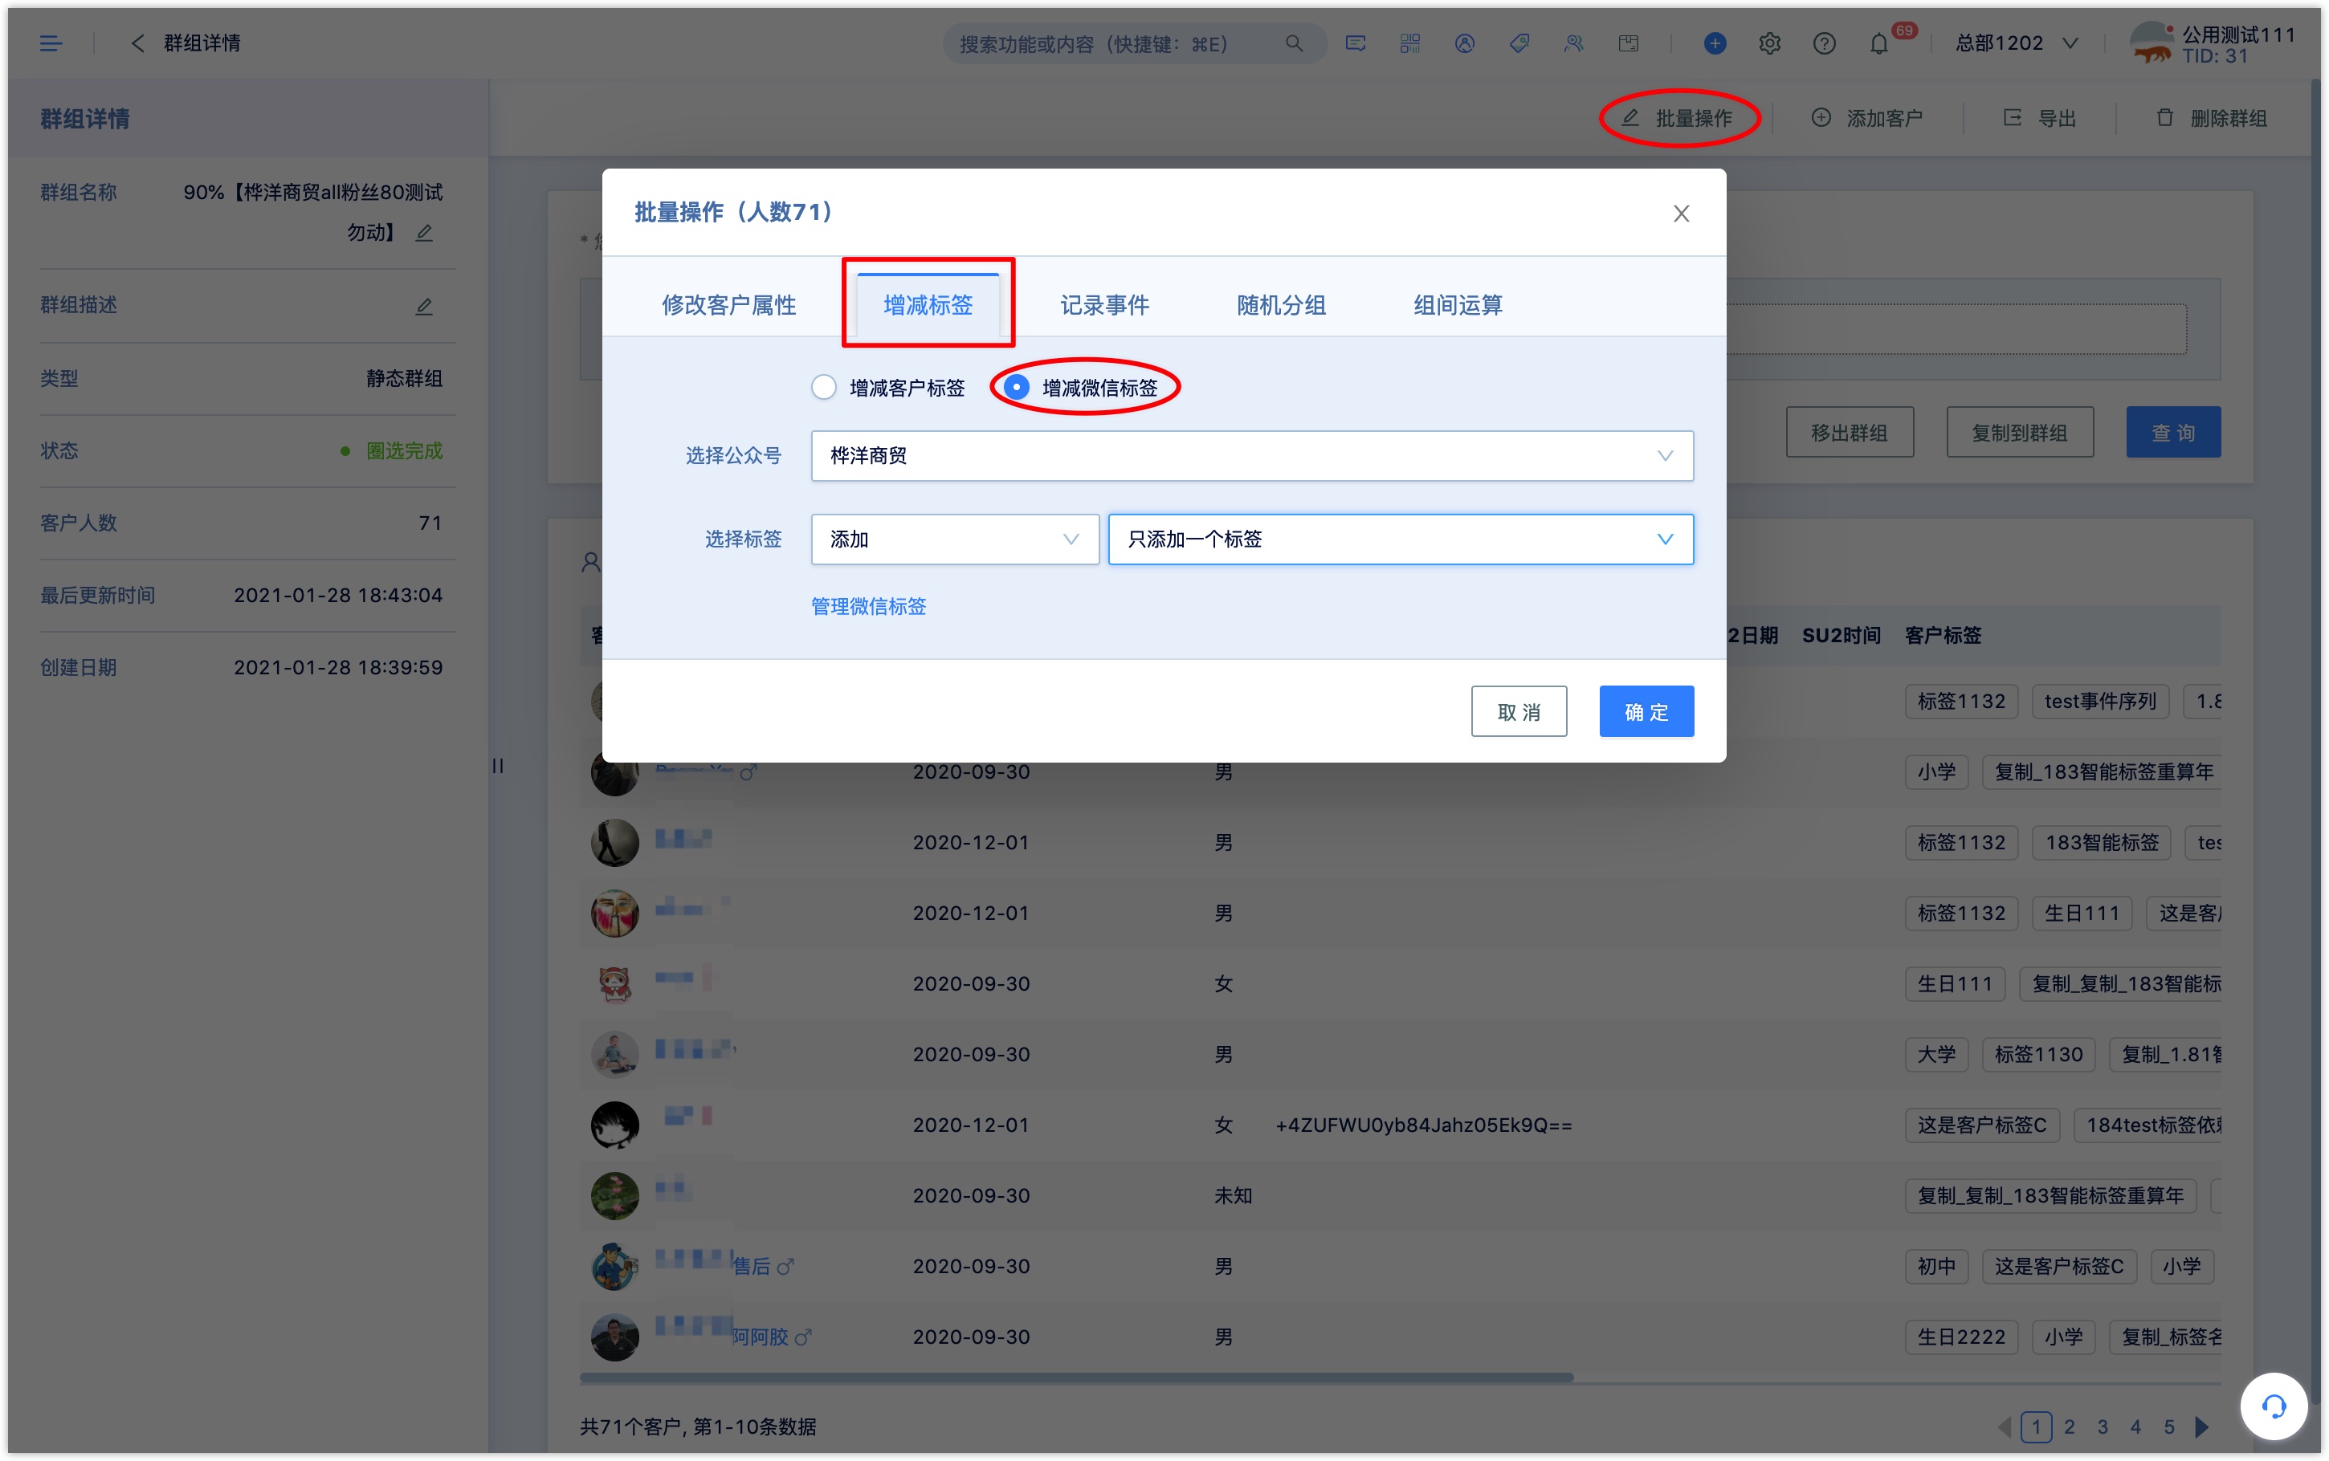
Task: Open notifications bell with 69 badge
Action: 1878,43
